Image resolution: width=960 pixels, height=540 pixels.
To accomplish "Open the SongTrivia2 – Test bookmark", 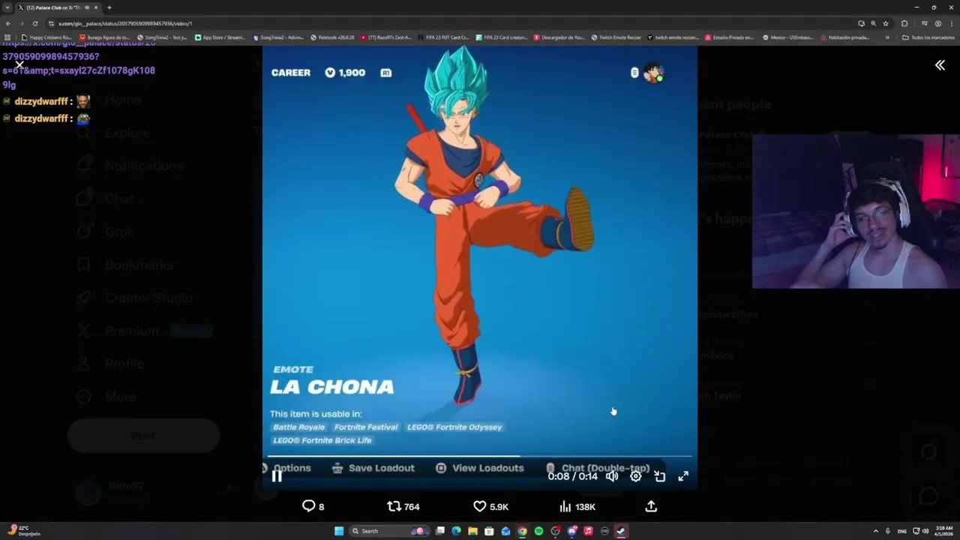I will click(163, 37).
